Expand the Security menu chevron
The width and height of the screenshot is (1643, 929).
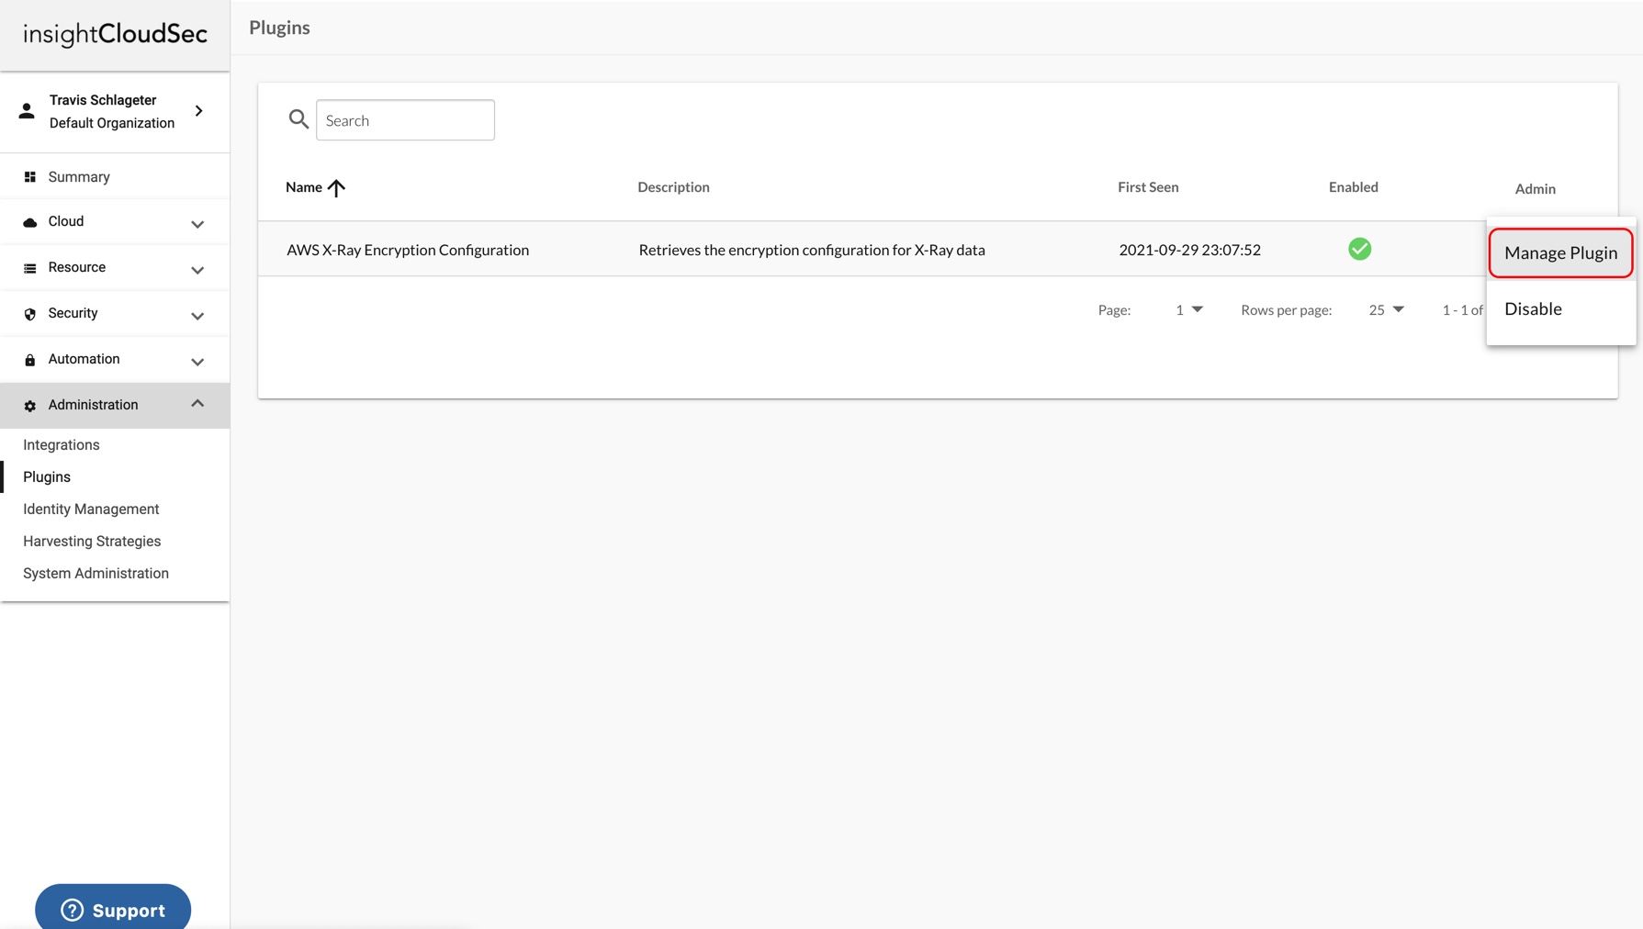[x=197, y=316]
